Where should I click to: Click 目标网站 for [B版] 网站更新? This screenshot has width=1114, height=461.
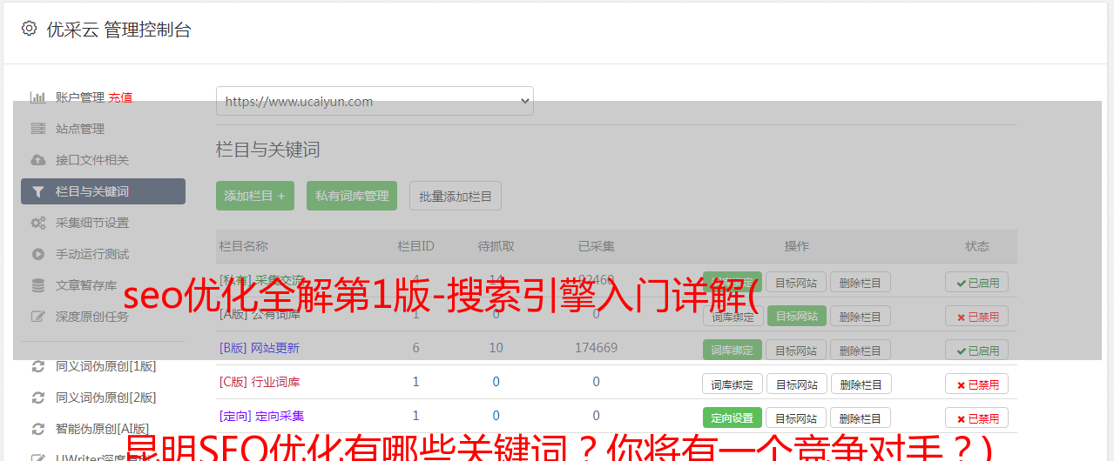tap(796, 351)
